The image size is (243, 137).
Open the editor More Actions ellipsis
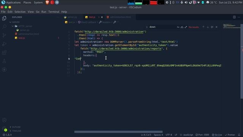point(239,17)
